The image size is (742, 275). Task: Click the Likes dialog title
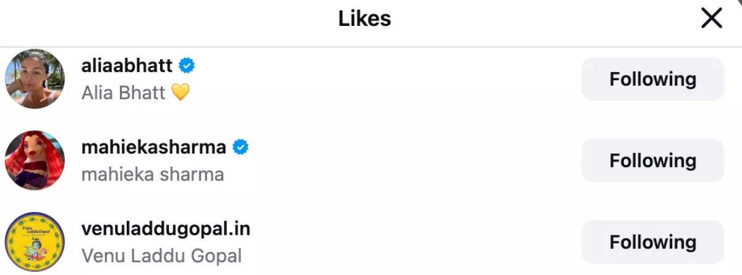364,18
